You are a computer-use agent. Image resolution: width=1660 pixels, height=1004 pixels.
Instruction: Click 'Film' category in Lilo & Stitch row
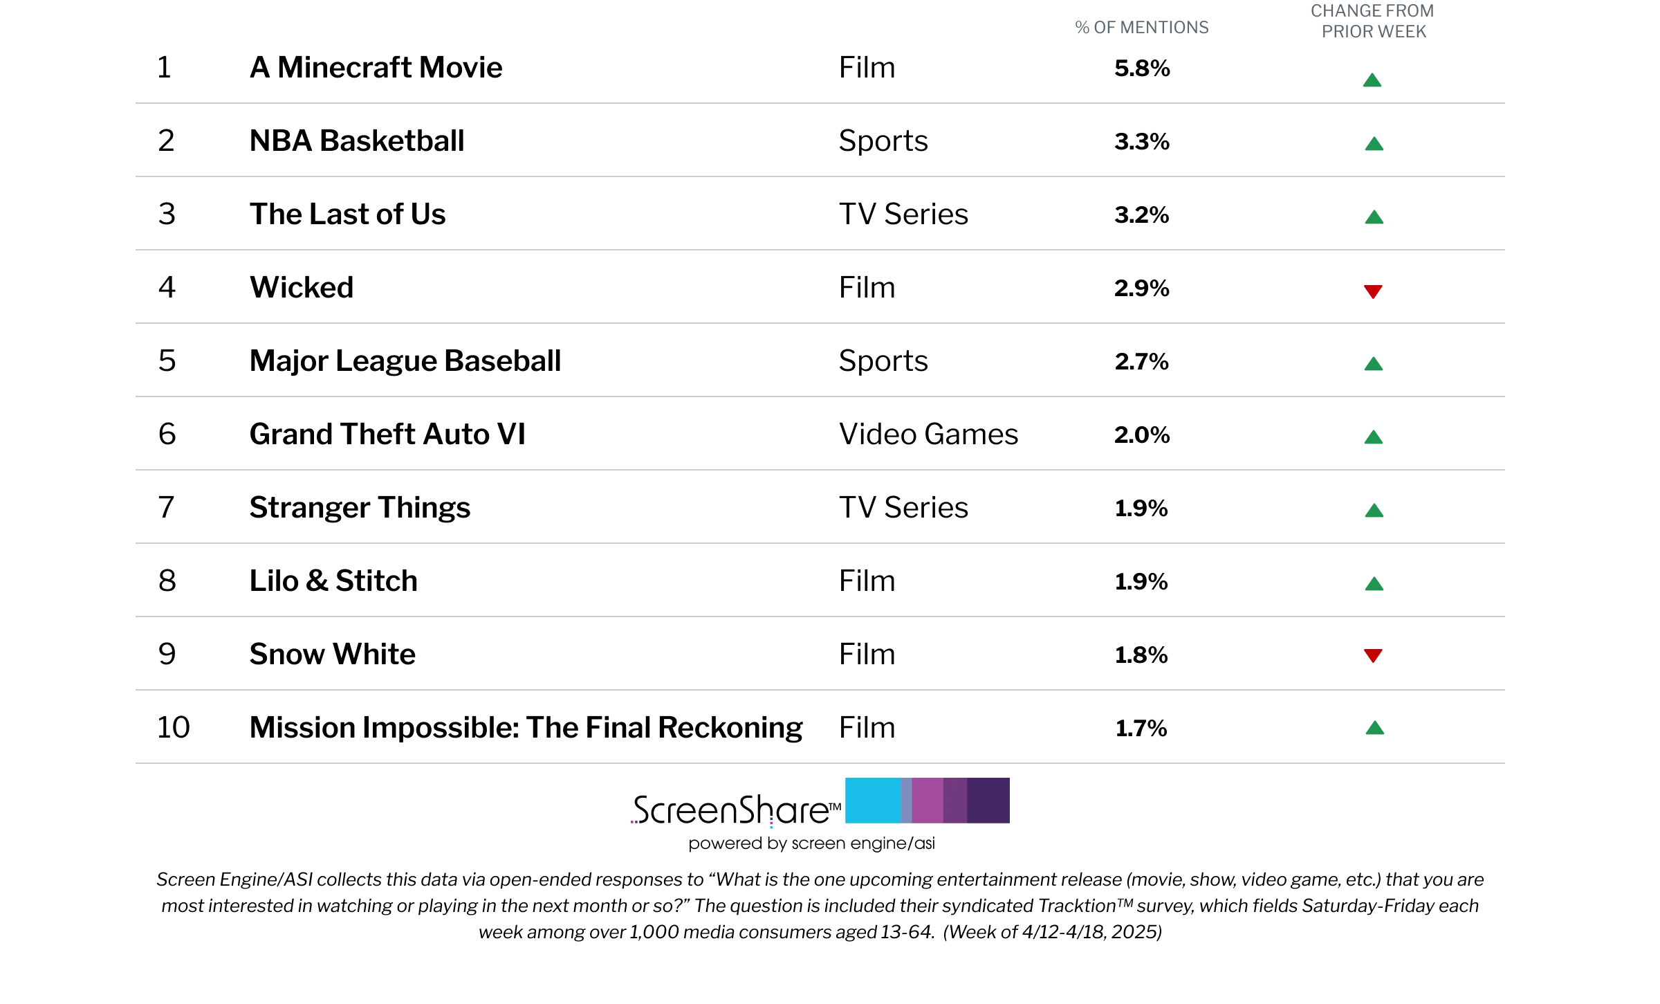click(867, 581)
